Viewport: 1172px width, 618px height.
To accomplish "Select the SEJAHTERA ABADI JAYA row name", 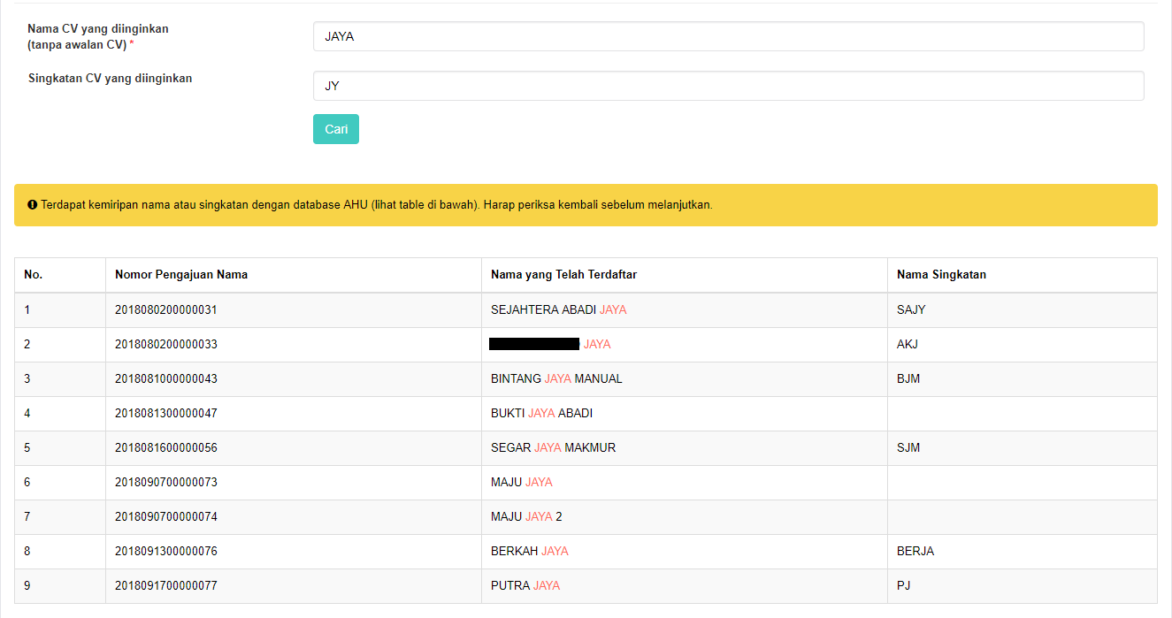I will [558, 310].
